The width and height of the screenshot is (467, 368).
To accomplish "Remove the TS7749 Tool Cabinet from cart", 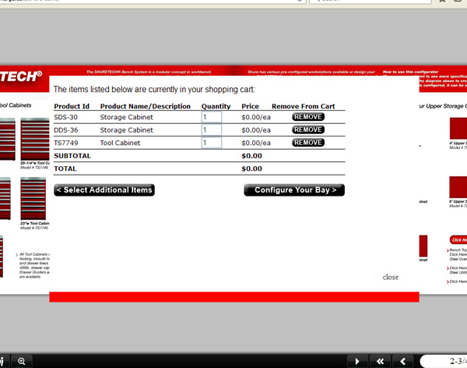I will 308,143.
